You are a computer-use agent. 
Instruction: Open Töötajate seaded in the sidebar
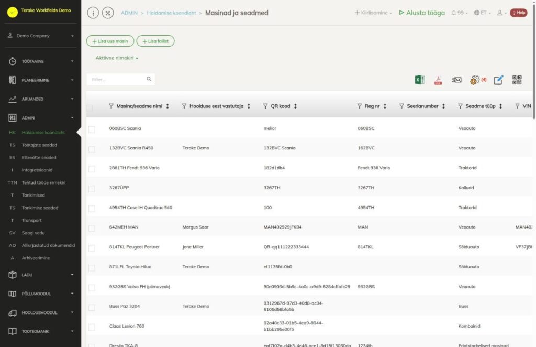coord(39,145)
